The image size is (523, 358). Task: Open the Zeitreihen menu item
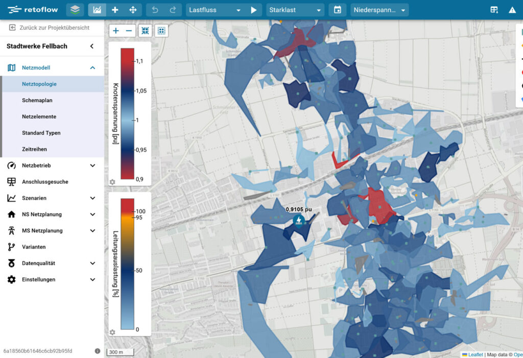click(53, 149)
